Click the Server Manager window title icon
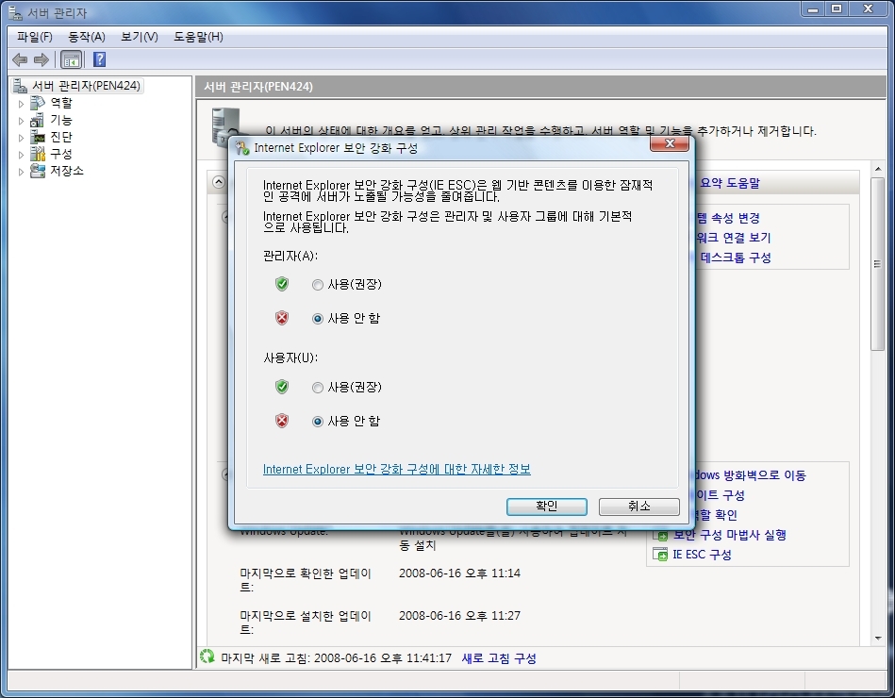 (15, 12)
